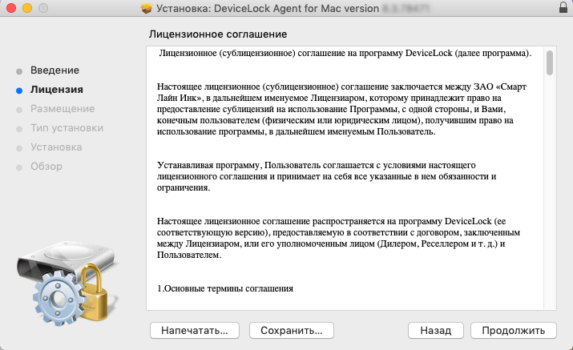
Task: Select the Введение step in the sidebar
Action: pos(54,70)
